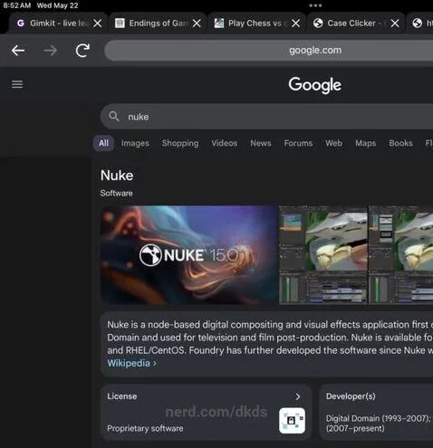Click the Google logo

coord(314,85)
